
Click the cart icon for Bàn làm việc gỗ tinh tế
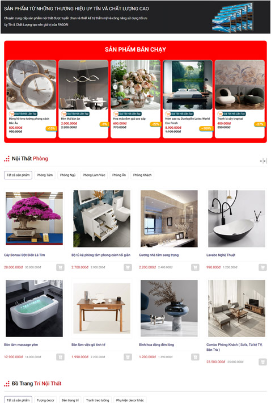(x=128, y=357)
